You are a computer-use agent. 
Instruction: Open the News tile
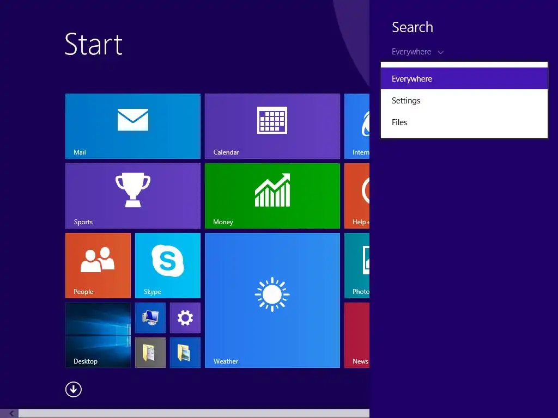[x=357, y=335]
